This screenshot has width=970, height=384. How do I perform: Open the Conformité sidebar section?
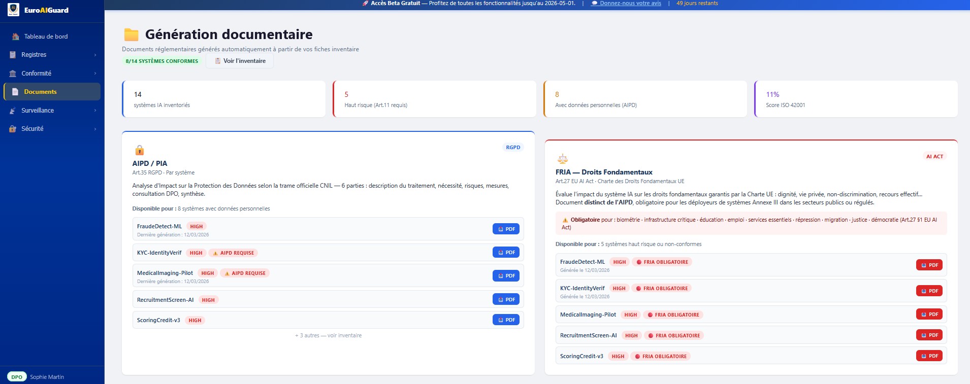coord(52,74)
